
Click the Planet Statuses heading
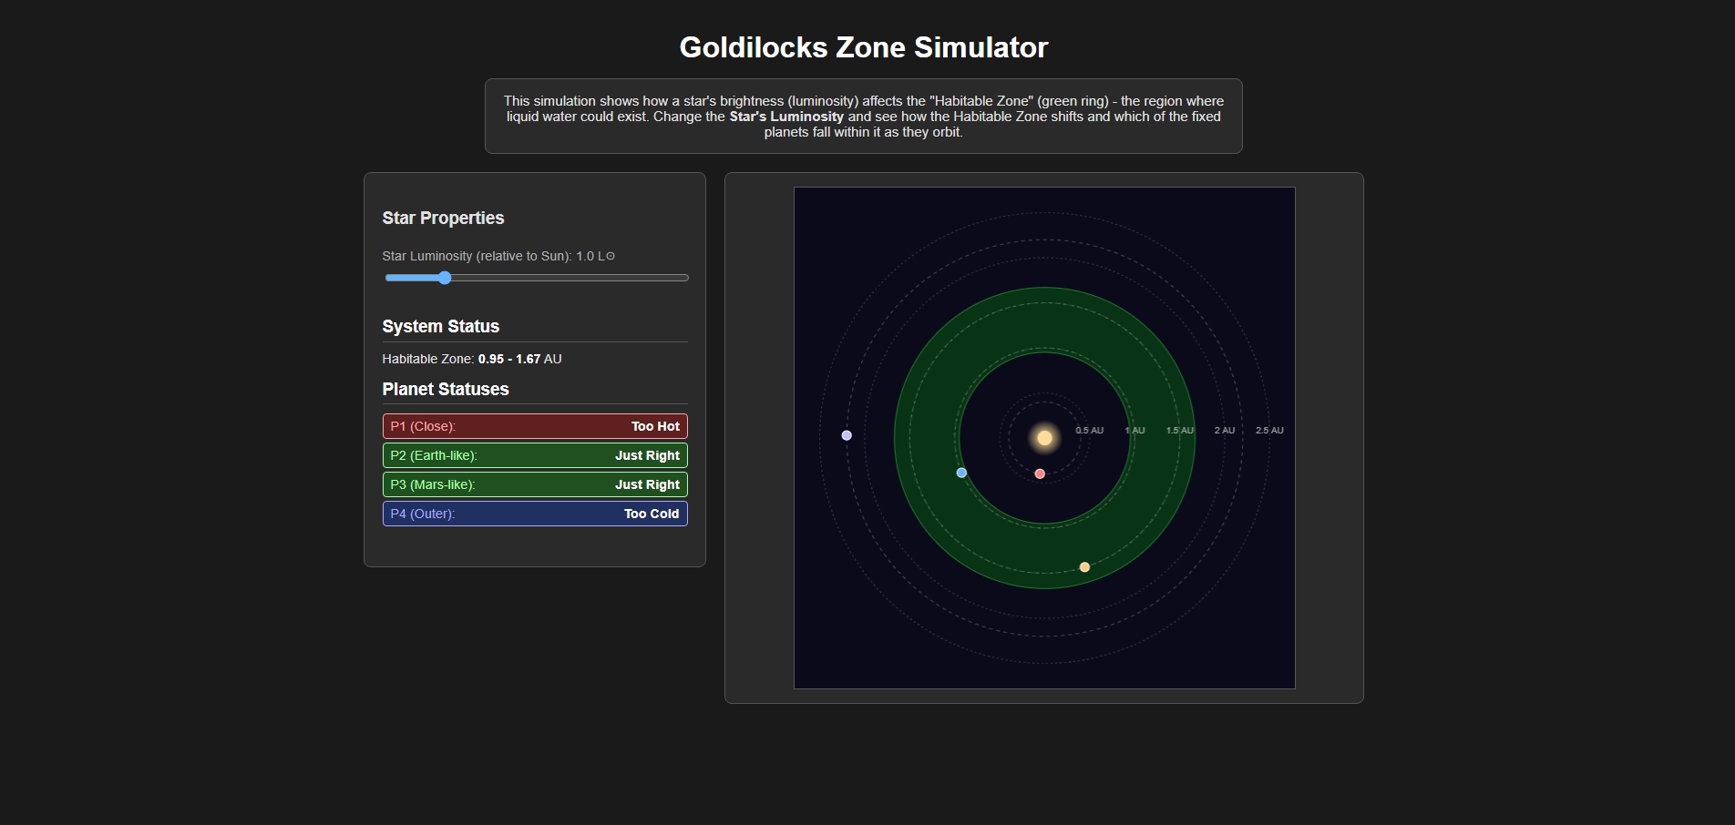coord(446,389)
